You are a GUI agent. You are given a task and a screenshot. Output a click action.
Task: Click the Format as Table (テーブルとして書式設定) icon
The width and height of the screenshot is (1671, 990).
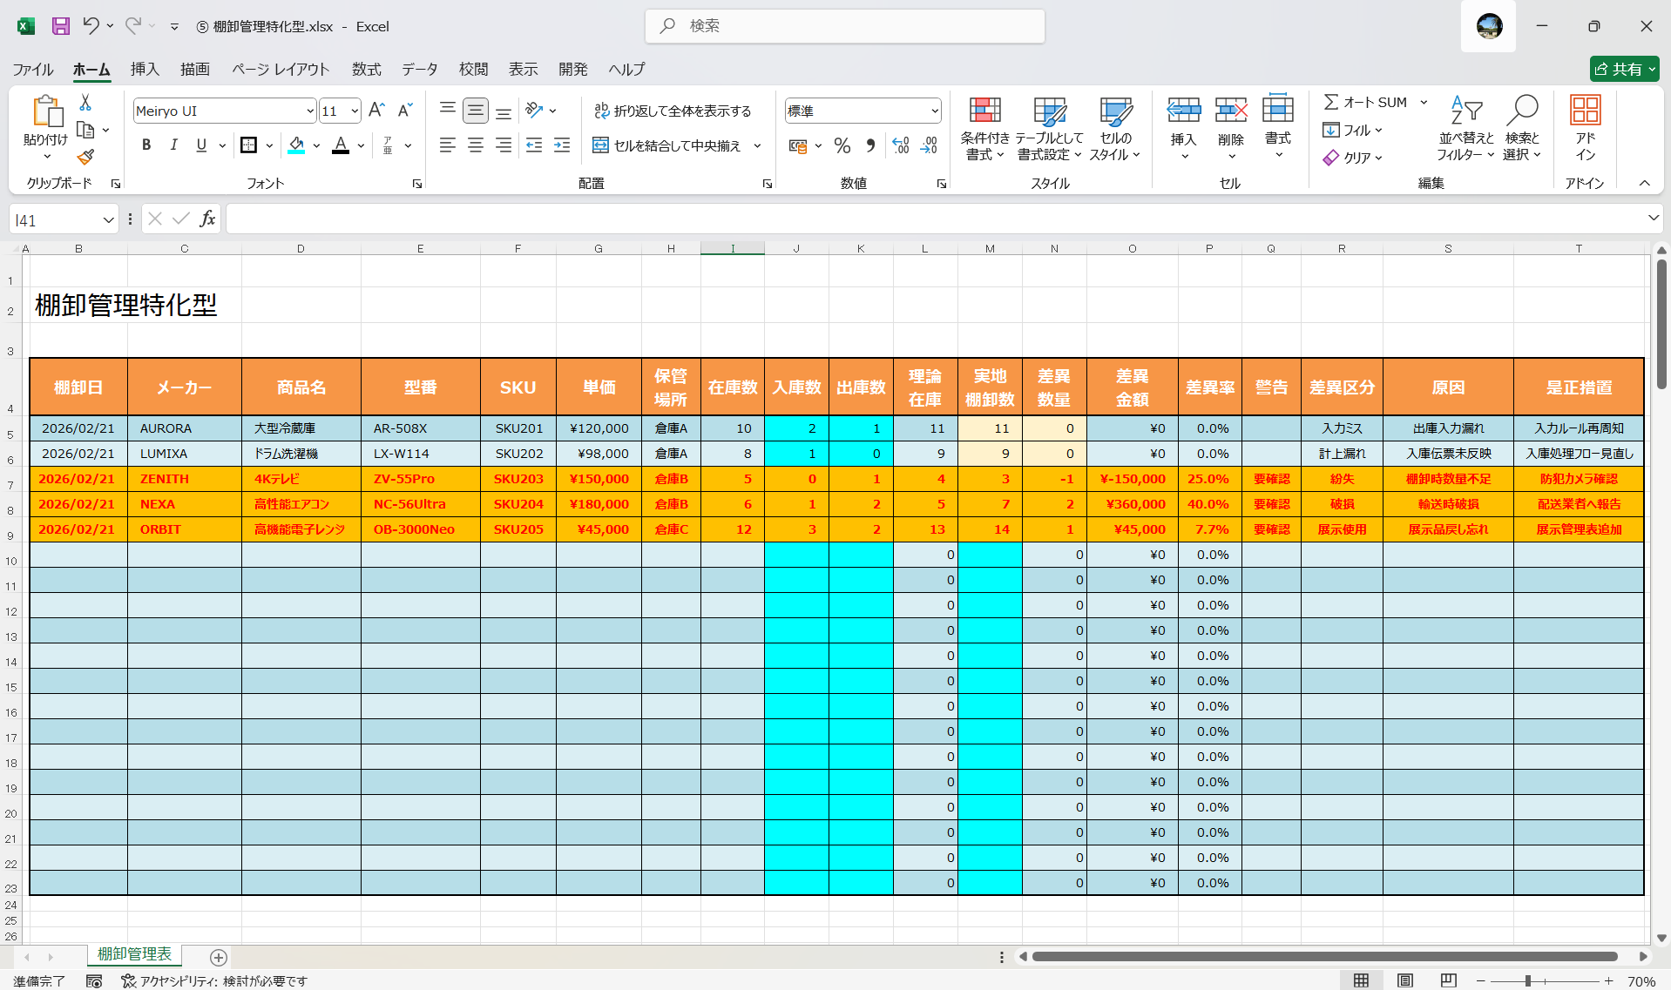(x=1050, y=127)
